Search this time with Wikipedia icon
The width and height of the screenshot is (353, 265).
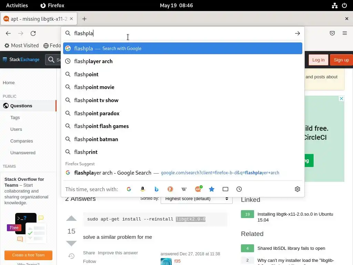pos(184,189)
